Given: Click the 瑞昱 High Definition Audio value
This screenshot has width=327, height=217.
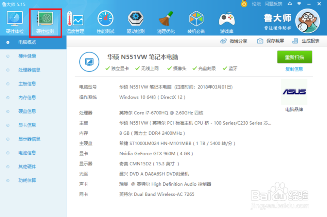Looking at the screenshot, I should [165, 184].
